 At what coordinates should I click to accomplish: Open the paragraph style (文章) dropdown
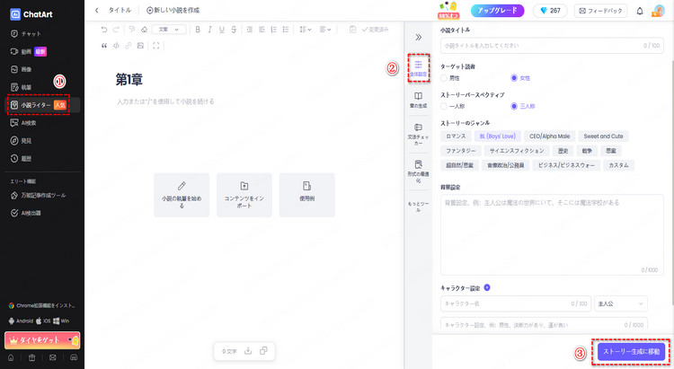click(x=169, y=30)
